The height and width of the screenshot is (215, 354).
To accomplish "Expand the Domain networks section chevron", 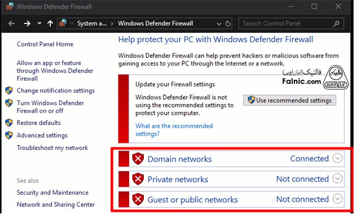I will (x=337, y=158).
